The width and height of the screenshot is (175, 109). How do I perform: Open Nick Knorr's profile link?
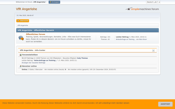pyautogui.click(x=143, y=39)
